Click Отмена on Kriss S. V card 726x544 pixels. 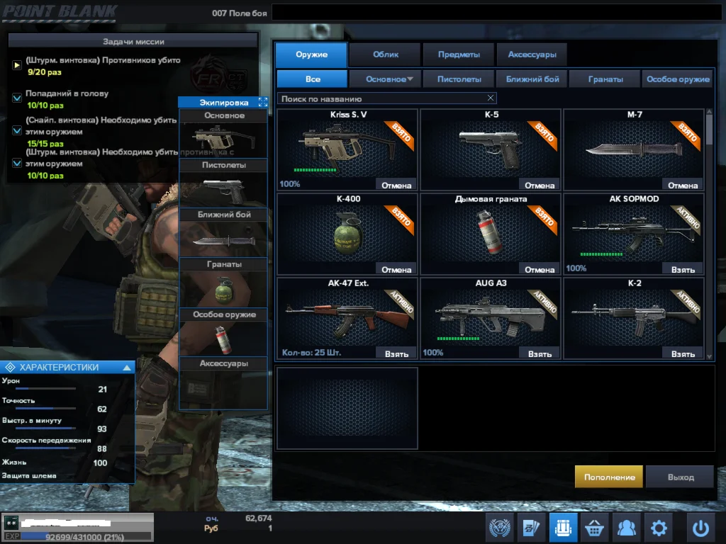tap(396, 185)
